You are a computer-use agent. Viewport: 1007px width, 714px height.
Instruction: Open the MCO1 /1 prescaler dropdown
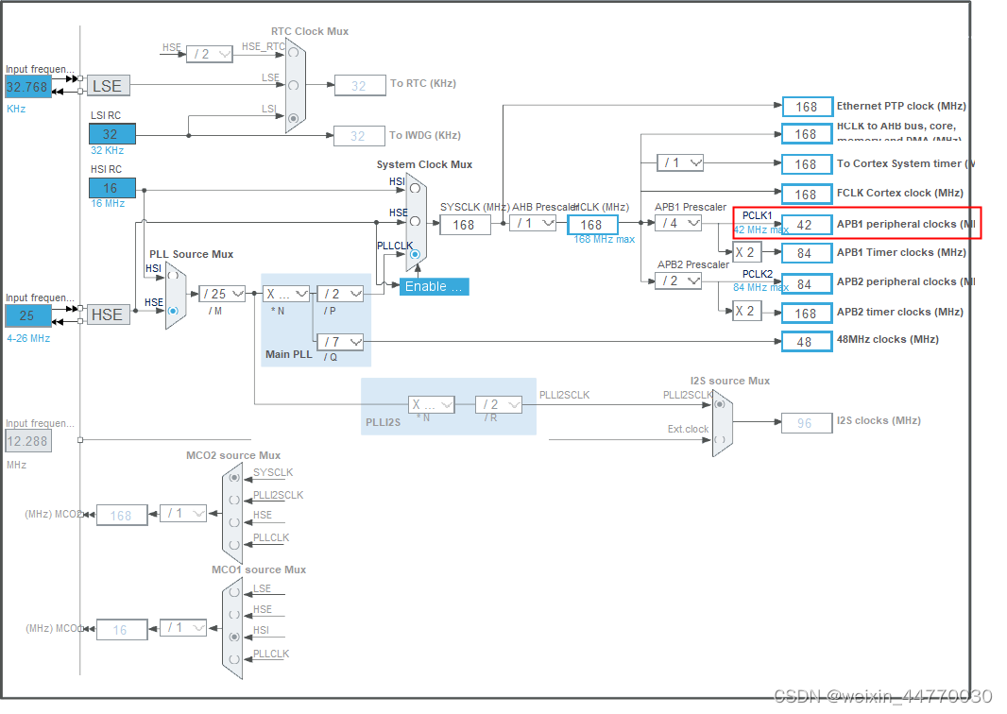click(183, 628)
